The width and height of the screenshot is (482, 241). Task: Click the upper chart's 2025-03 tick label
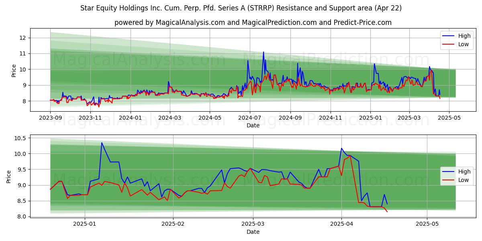(x=409, y=118)
